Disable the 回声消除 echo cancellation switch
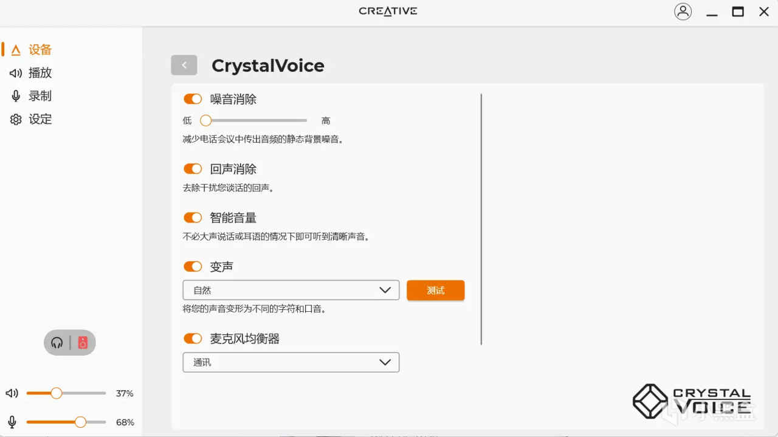 [x=193, y=169]
